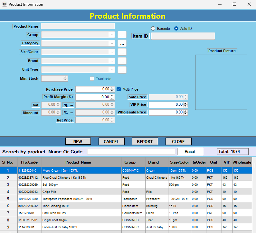This screenshot has width=256, height=233.
Task: Expand the Unit Type dropdown
Action: (x=111, y=70)
